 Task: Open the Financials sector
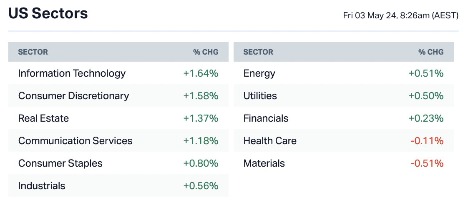point(266,118)
